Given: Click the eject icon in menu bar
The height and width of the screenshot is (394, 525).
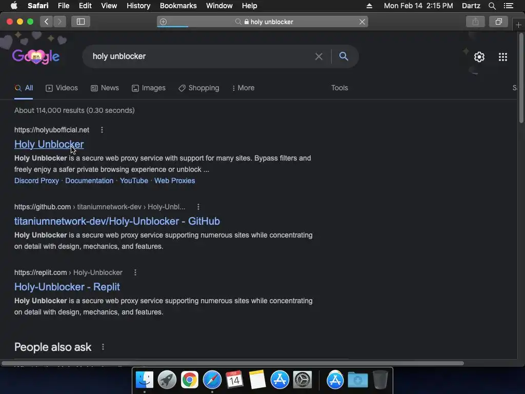Looking at the screenshot, I should [369, 6].
